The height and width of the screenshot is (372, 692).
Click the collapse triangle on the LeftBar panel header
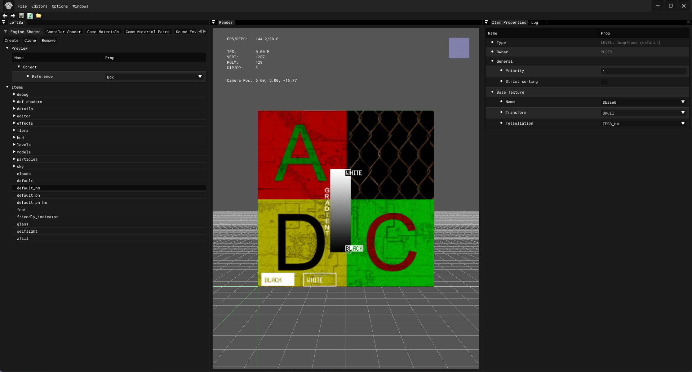coord(4,22)
